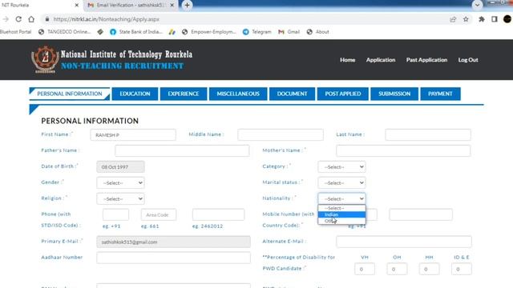513x288 pixels.
Task: Click the Mobile Number field
Action: 421,215
